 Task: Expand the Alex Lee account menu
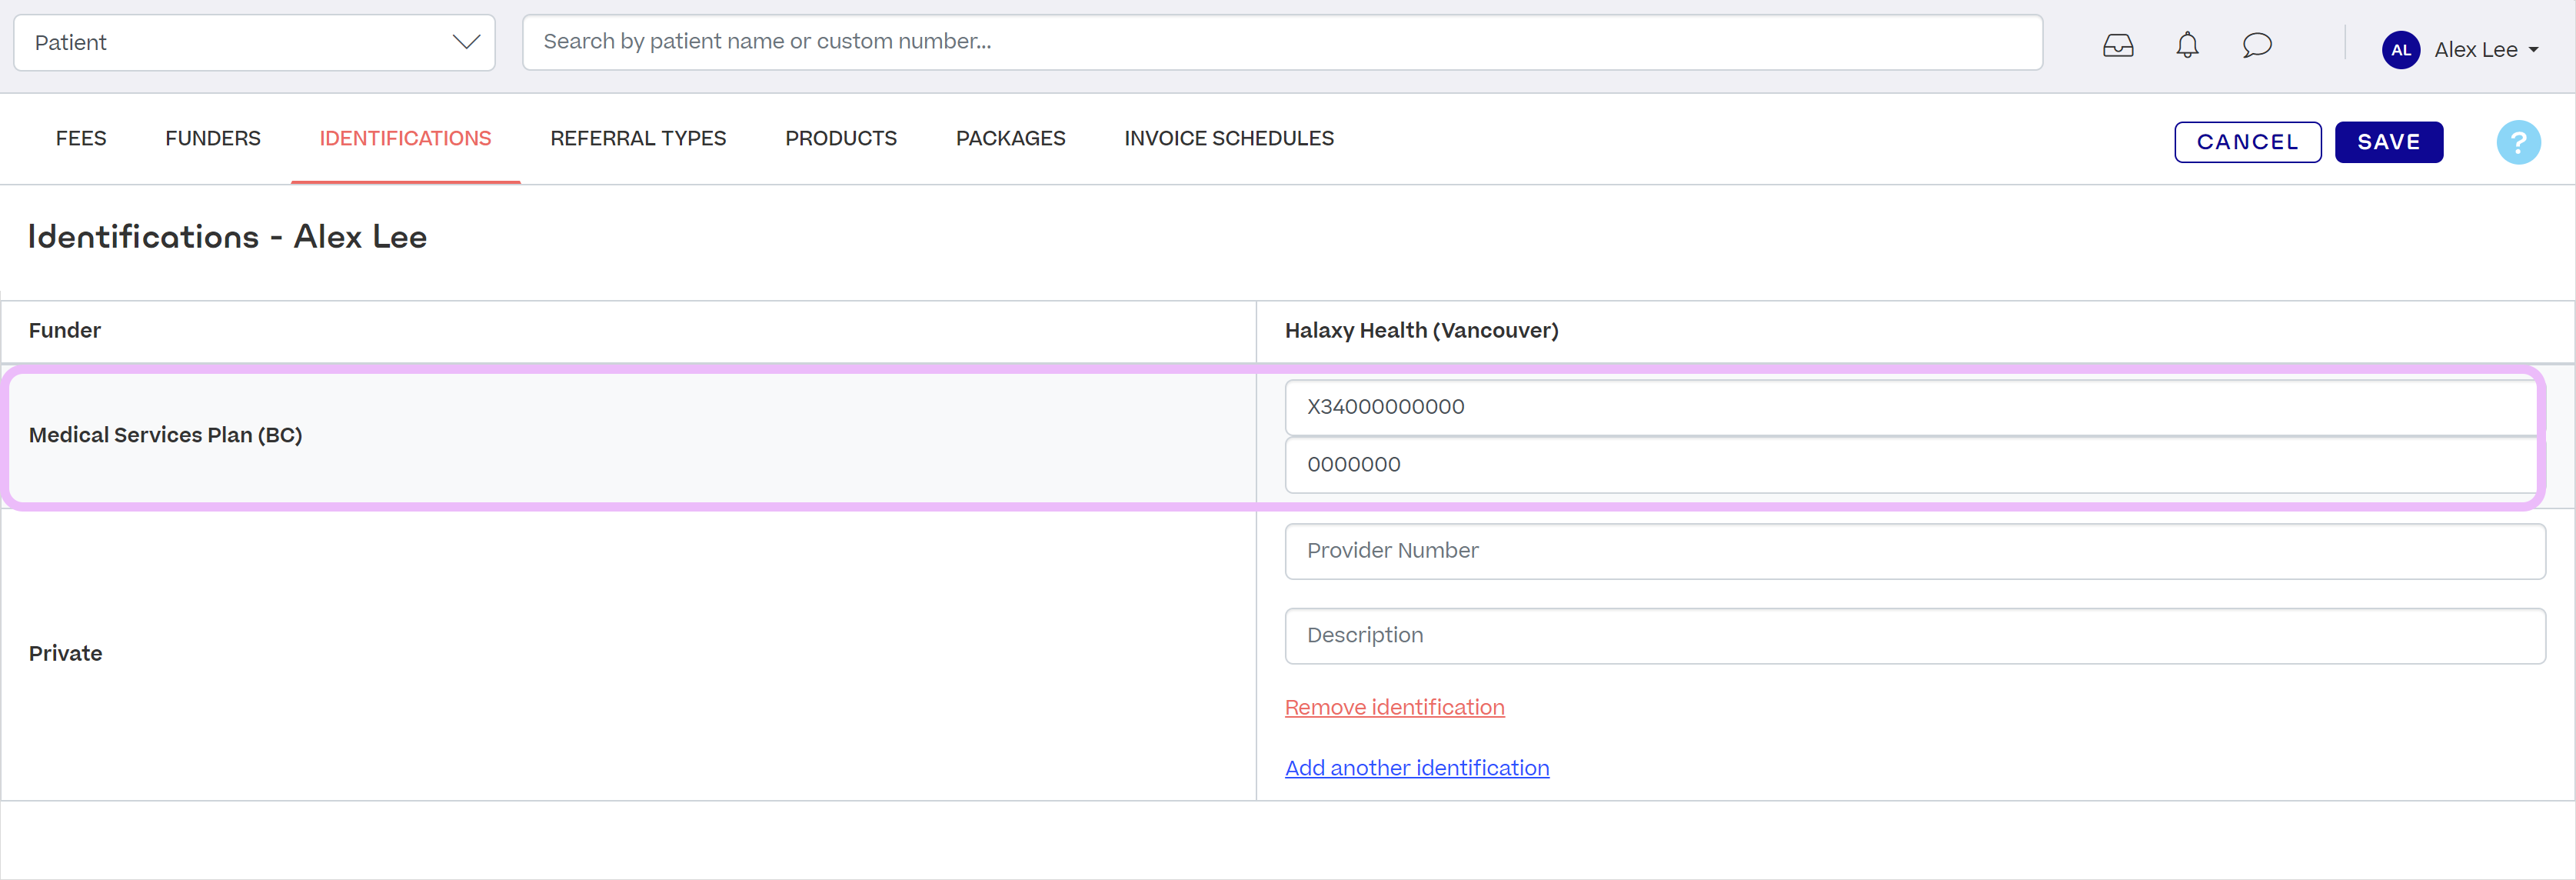pos(2487,50)
